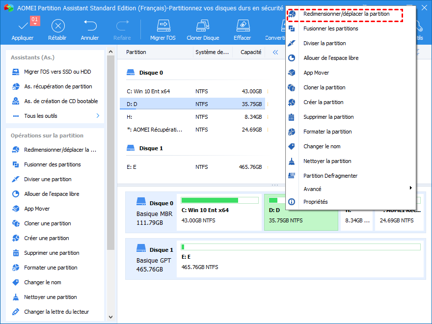Select the C: Win 10 Ent x64 row

coord(192,91)
